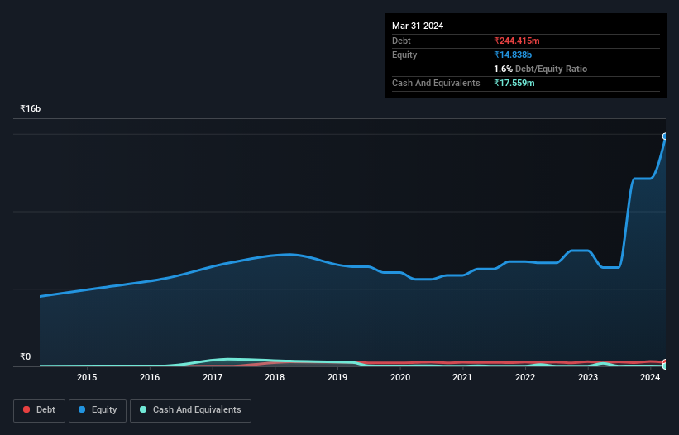Click the Mar 31 2024 tooltip date
679x435 pixels.
pos(418,26)
